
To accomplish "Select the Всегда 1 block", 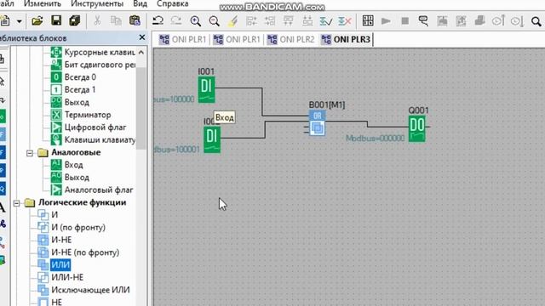I will tap(74, 89).
